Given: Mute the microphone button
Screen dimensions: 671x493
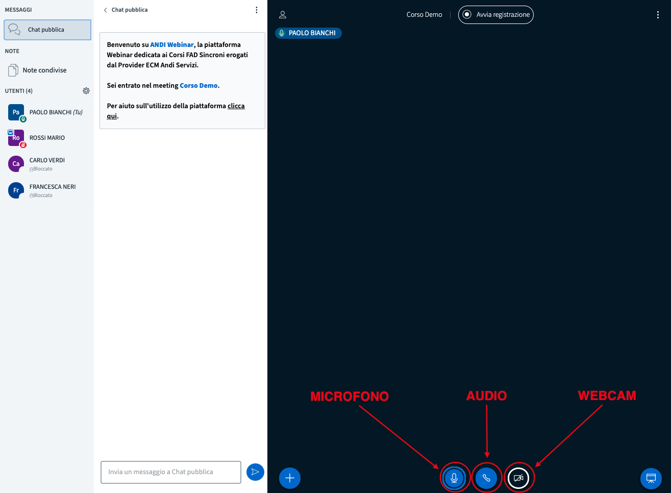Looking at the screenshot, I should pos(454,478).
